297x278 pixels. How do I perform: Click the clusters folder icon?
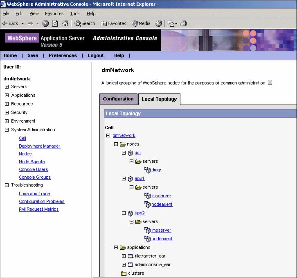pos(124,273)
